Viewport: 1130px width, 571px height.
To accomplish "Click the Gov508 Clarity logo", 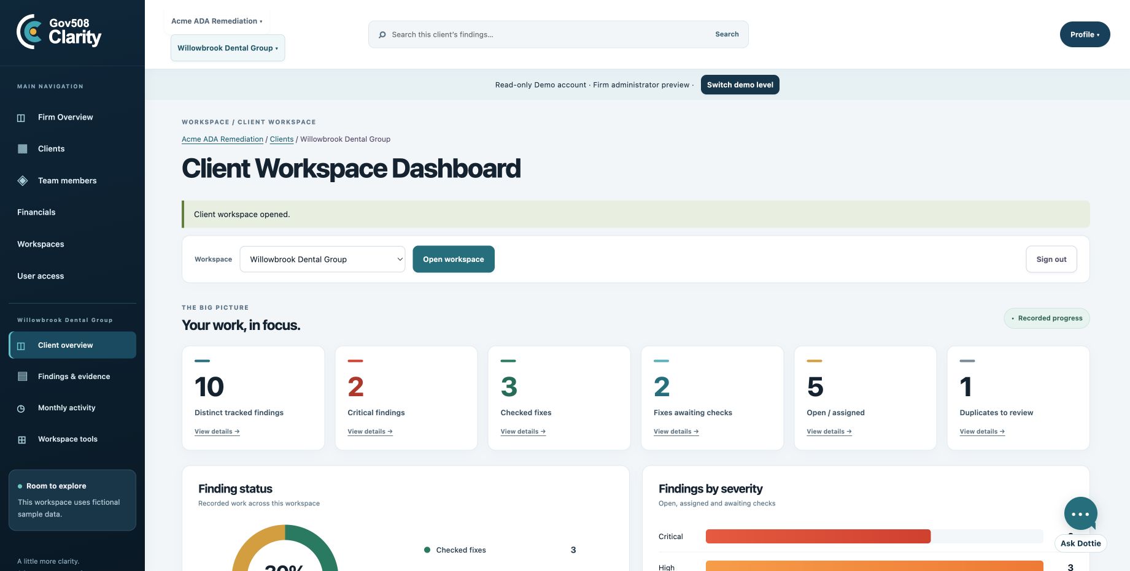I will pyautogui.click(x=59, y=32).
